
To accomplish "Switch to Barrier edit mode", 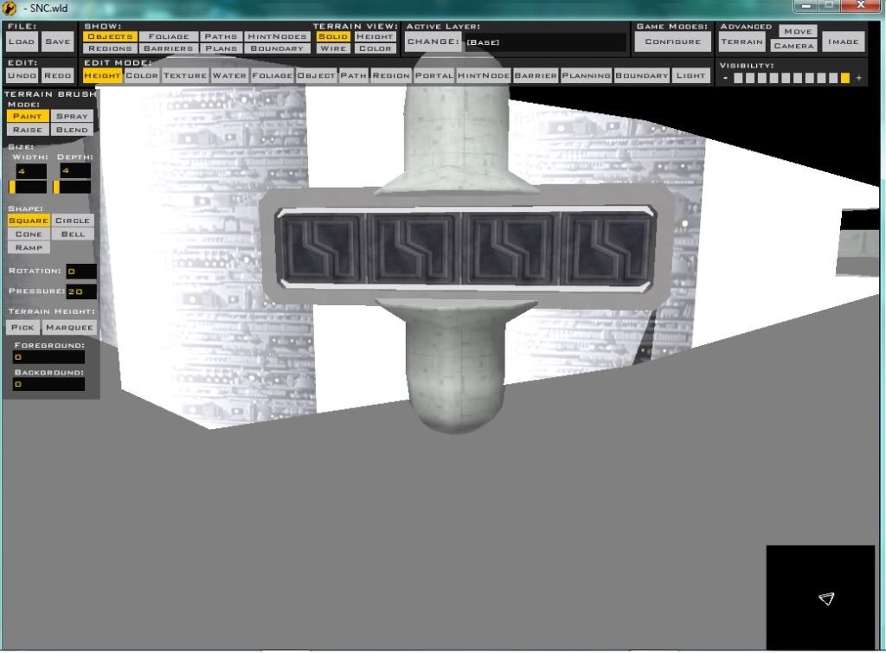I will (536, 75).
